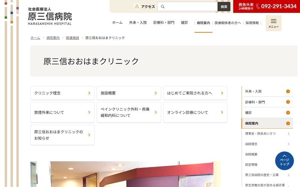This screenshot has height=187, width=300.
Task: Click the clinic interior photo
Action: pos(125,174)
